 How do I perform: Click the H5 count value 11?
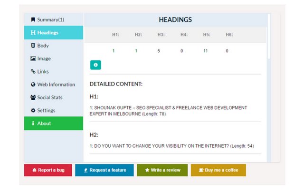[x=206, y=51]
